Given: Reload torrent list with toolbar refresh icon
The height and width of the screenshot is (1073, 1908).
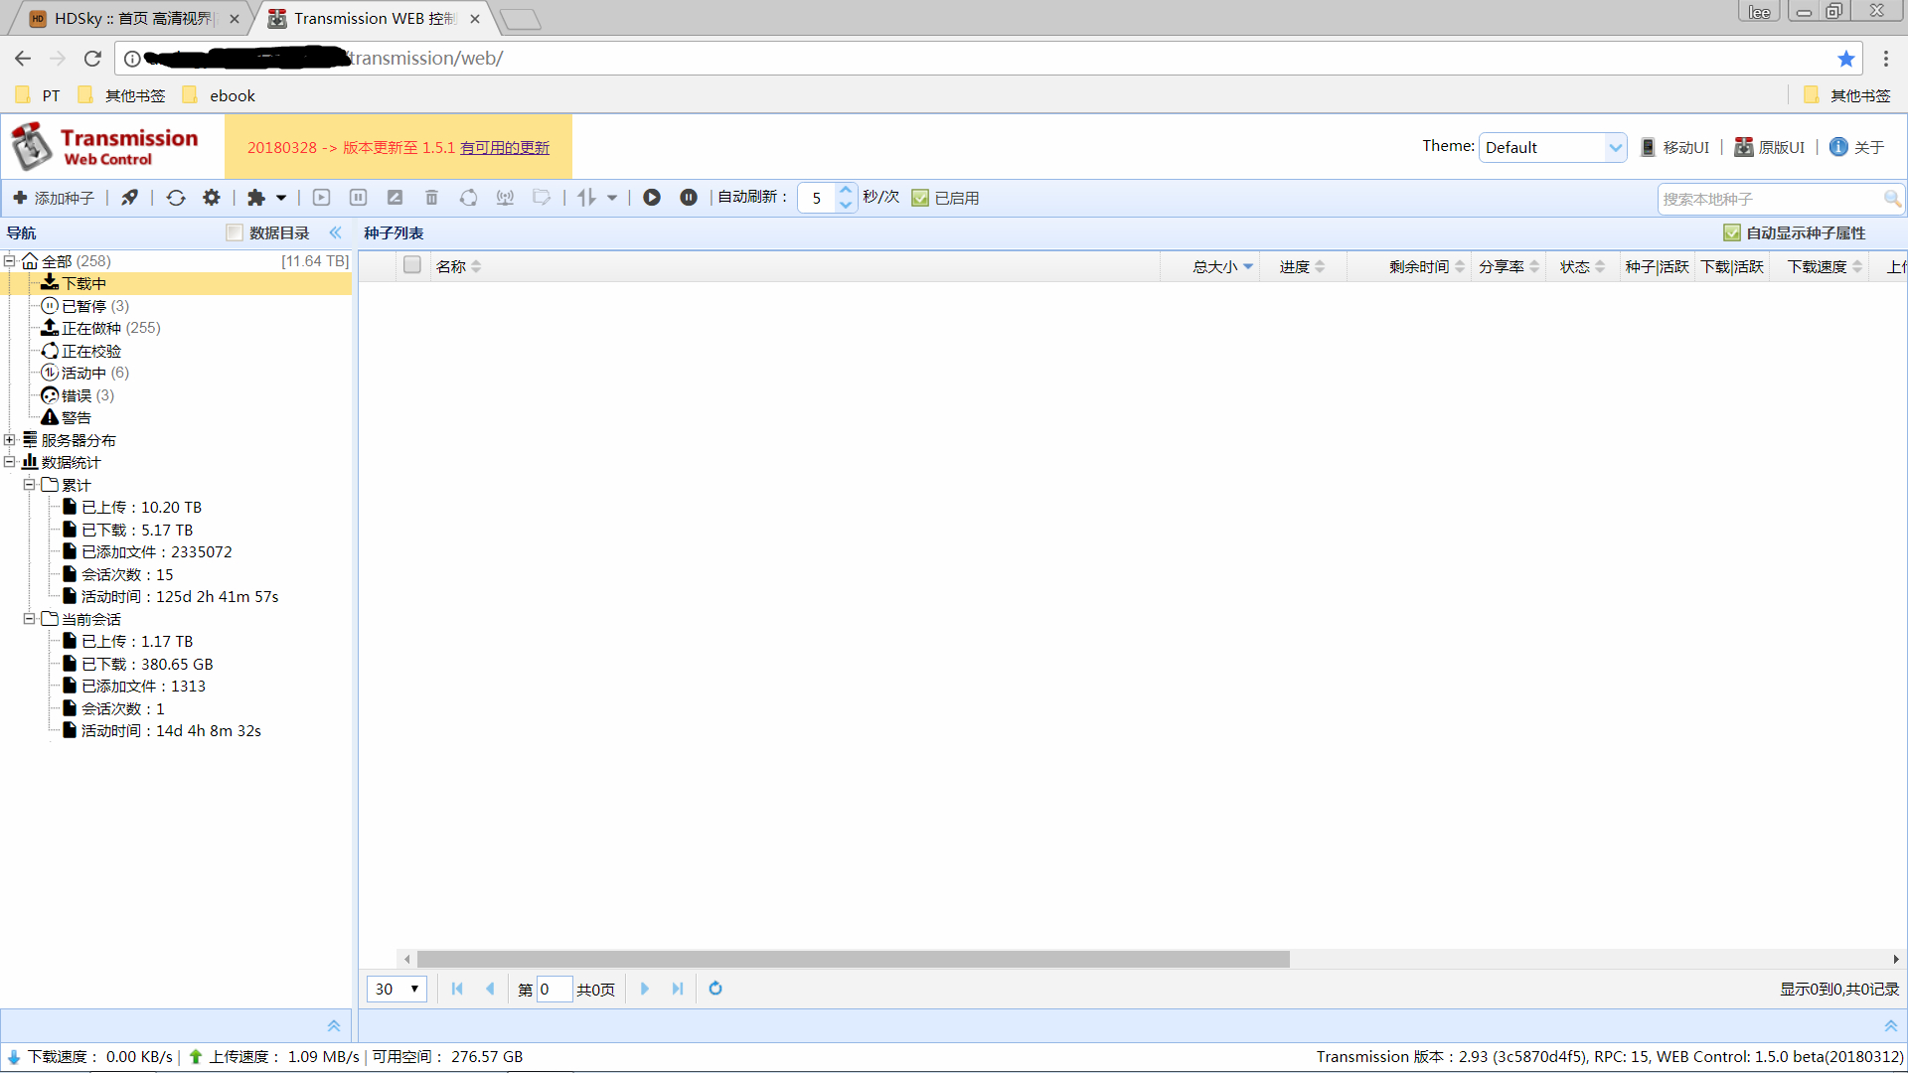Looking at the screenshot, I should point(176,198).
